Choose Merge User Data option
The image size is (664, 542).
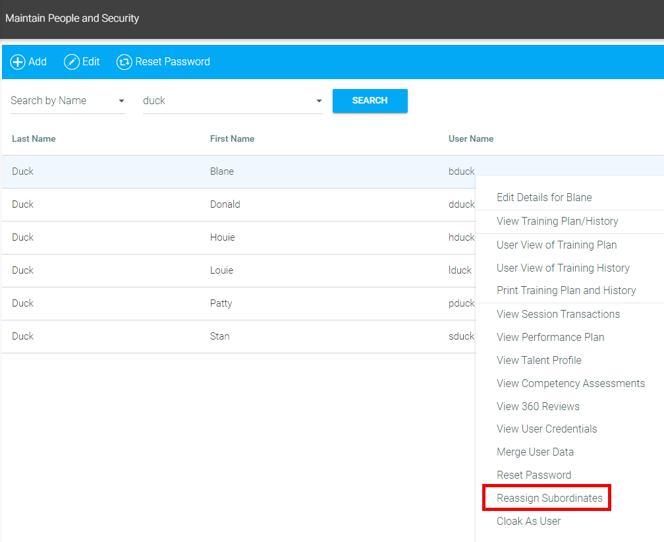click(535, 452)
